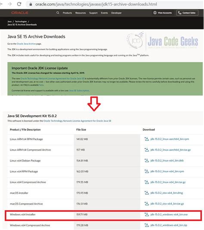Download jdk-15.0.2_linux-aarch64_bin.rpm link

click(x=170, y=139)
